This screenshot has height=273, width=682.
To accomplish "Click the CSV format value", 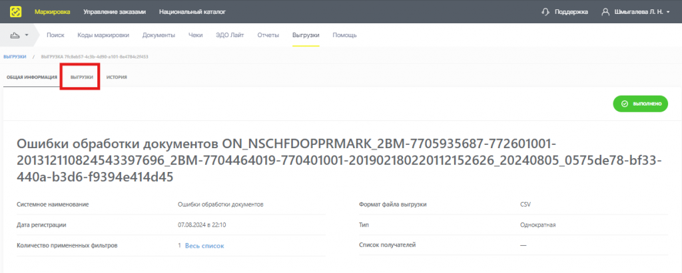I will 525,204.
